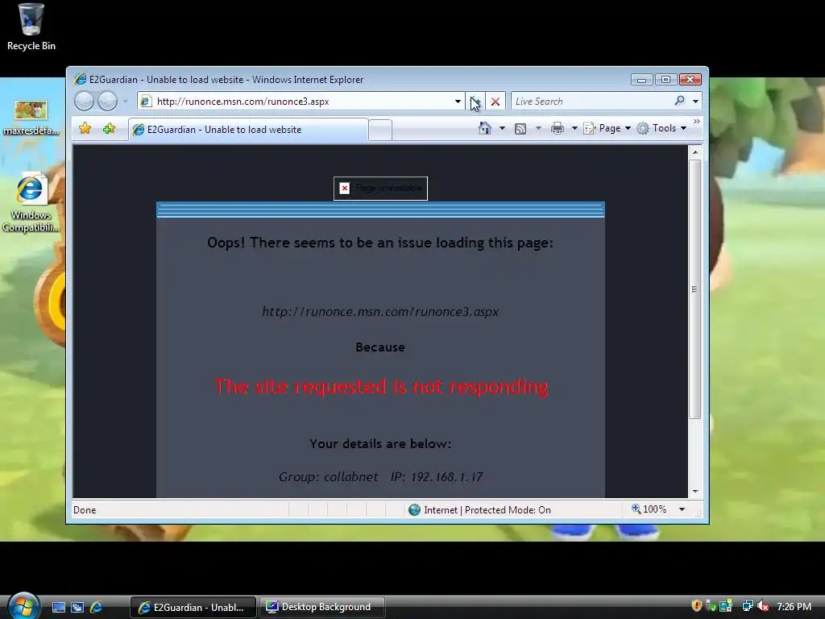Click the URL address bar field

tap(301, 101)
